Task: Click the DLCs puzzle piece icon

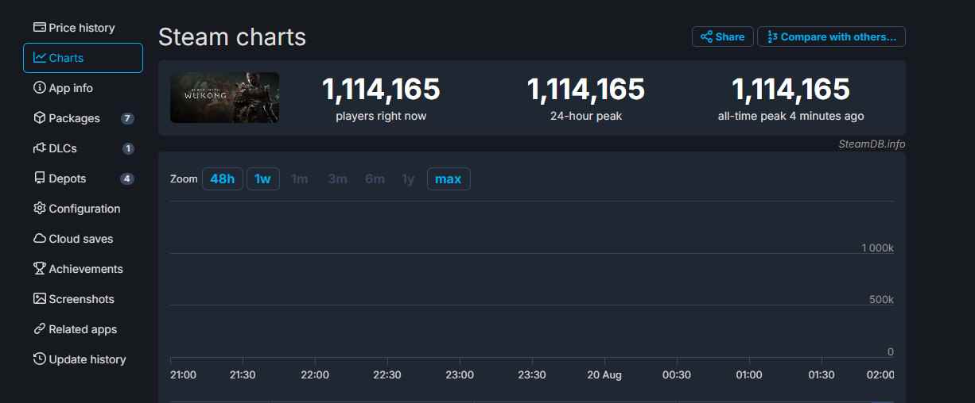Action: point(39,148)
